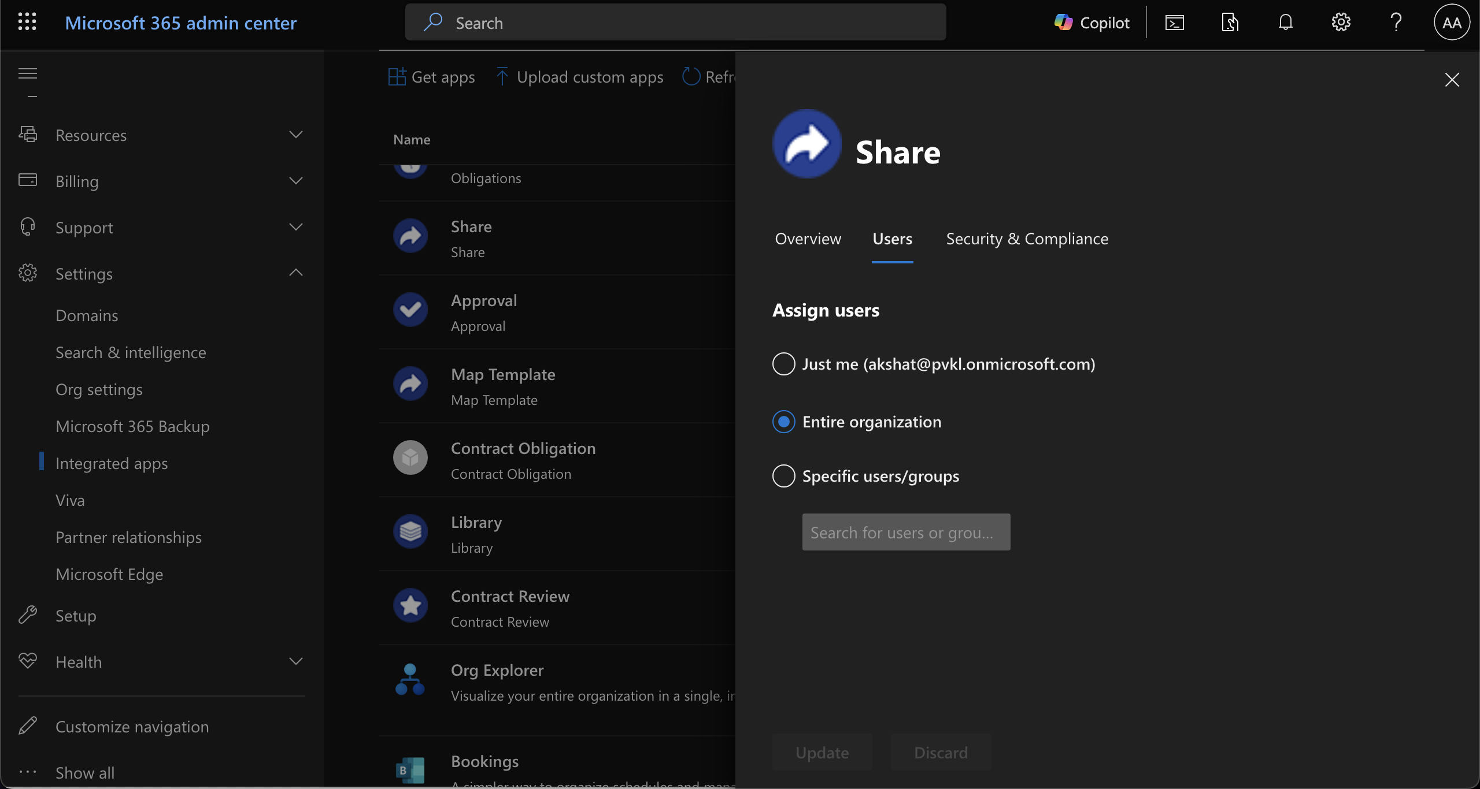Open the Map Template app name
The width and height of the screenshot is (1480, 789).
pos(503,374)
